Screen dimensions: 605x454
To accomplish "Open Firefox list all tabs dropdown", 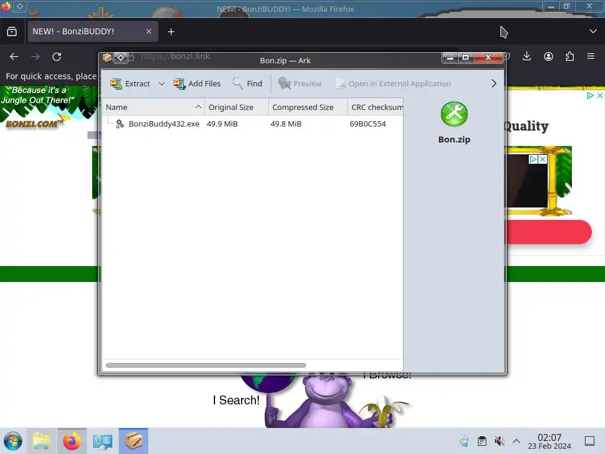I will pos(593,31).
